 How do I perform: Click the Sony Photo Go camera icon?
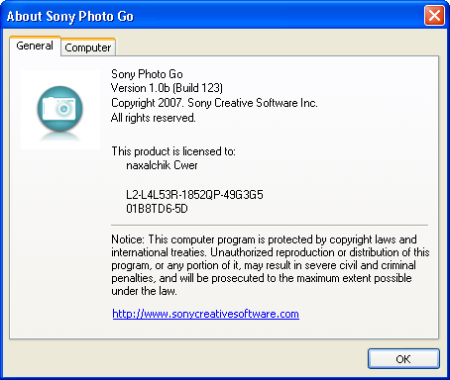click(60, 110)
